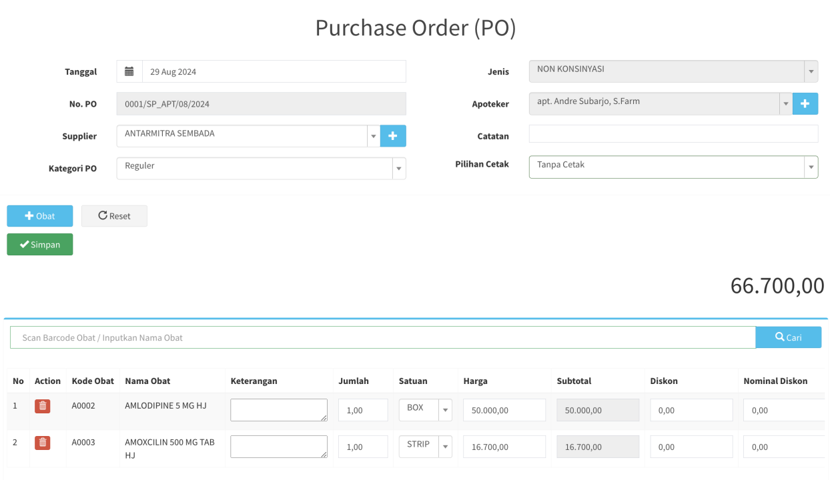Edit Jumlah field in Amlodipine row
This screenshot has height=480, width=830.
[x=363, y=410]
